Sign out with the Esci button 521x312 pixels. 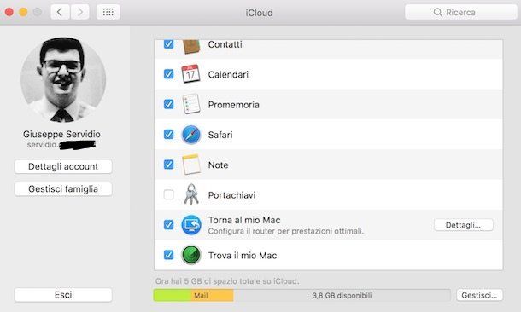coord(63,295)
